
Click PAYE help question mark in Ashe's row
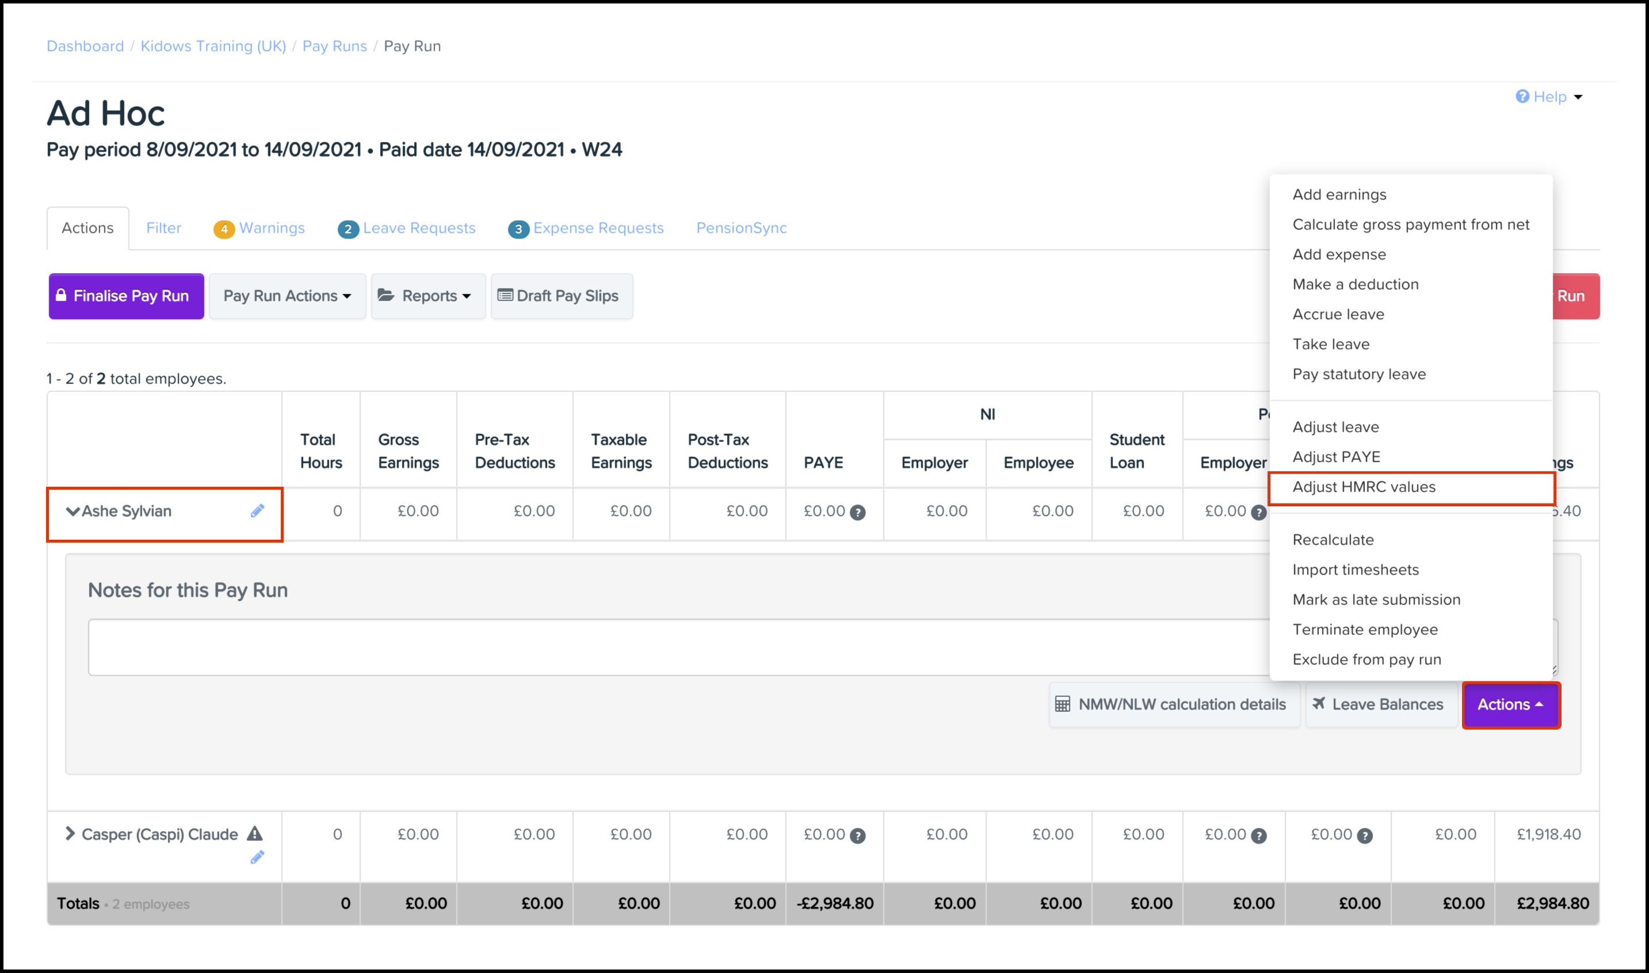[857, 513]
